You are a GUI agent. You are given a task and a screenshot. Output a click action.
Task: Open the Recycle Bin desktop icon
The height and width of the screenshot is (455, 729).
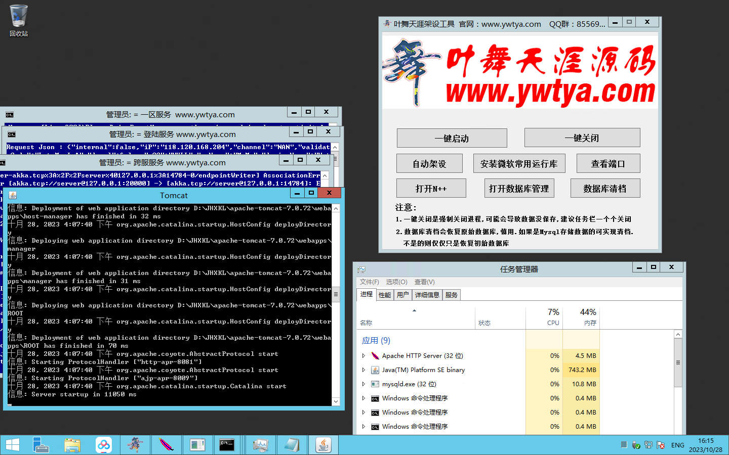(19, 20)
